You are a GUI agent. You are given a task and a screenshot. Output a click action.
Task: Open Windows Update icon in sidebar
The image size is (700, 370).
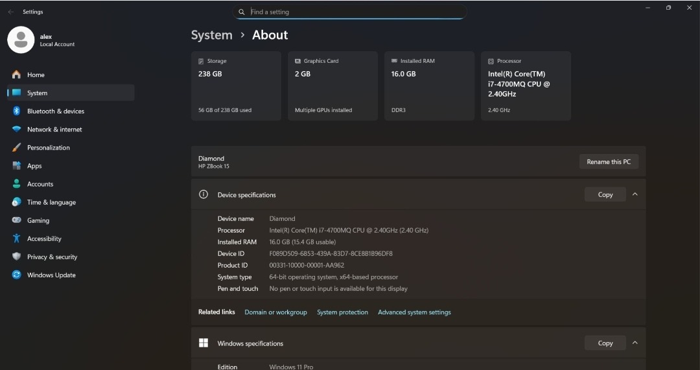coord(16,275)
